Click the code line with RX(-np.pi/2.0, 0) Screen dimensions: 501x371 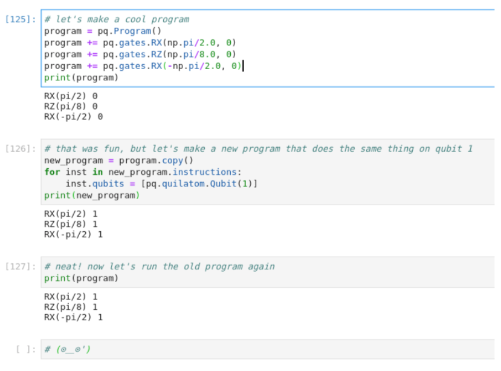pyautogui.click(x=143, y=66)
